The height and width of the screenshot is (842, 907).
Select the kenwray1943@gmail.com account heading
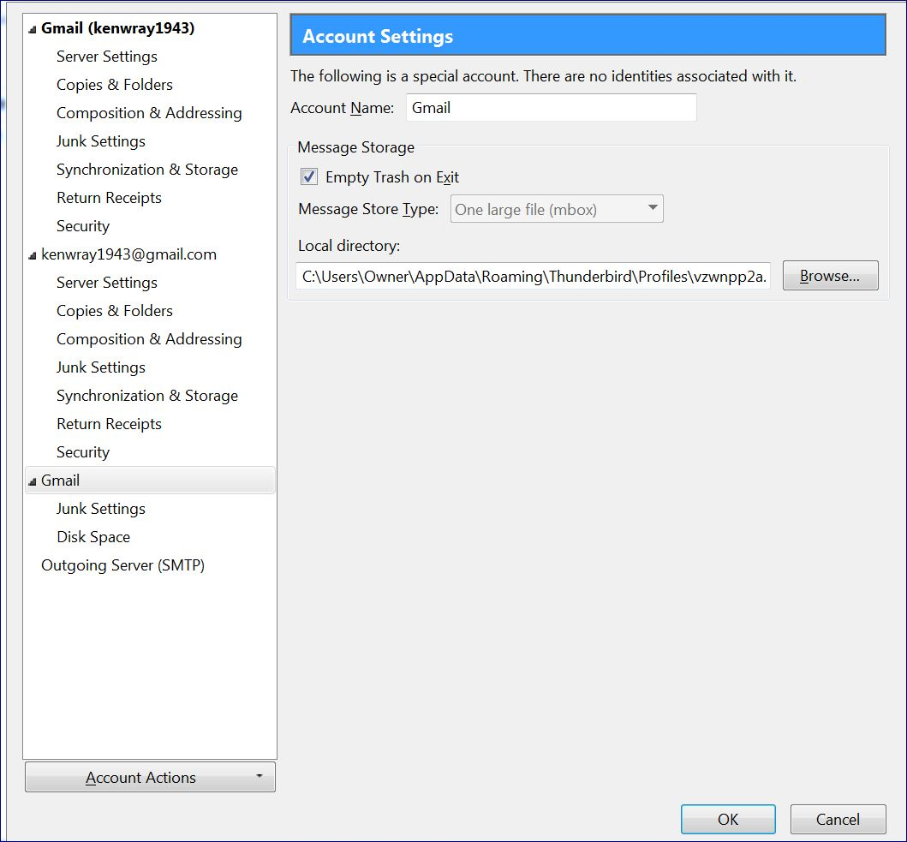pyautogui.click(x=128, y=254)
